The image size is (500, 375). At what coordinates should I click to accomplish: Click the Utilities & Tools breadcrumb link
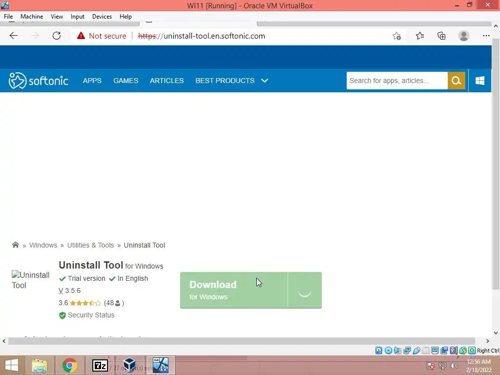tap(90, 245)
